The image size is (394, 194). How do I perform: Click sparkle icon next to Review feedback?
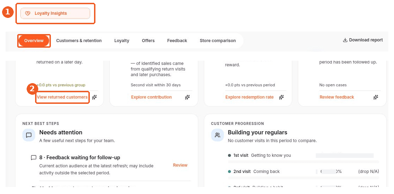point(376,97)
